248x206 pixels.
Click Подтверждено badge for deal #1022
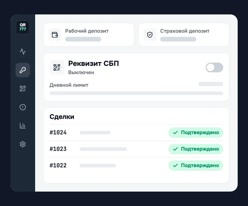[x=196, y=166]
